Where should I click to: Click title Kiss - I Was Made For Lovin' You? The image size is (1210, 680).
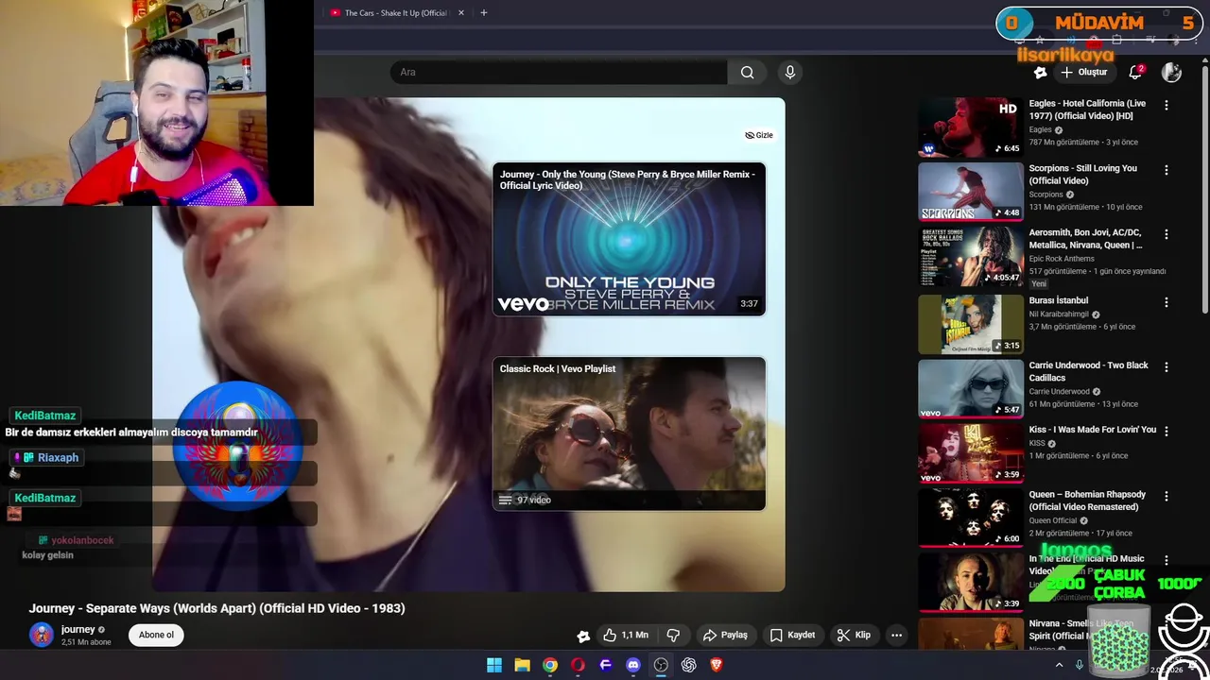point(1093,430)
